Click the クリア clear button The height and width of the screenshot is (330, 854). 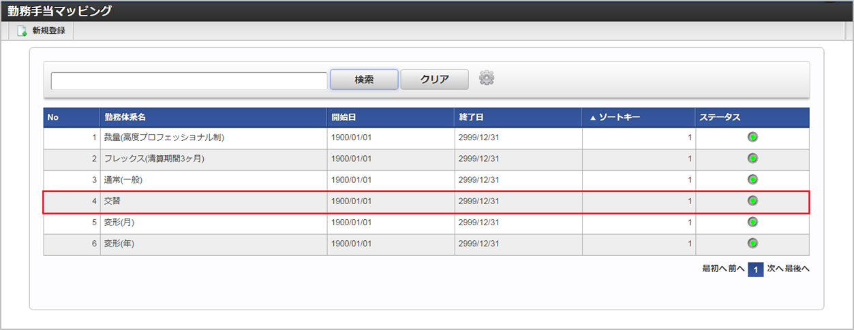[434, 80]
